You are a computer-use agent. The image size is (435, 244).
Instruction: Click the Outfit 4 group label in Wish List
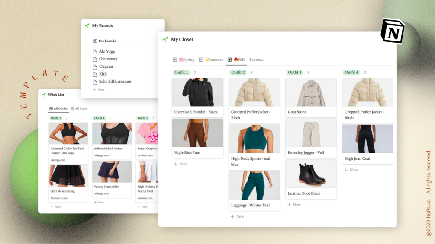pyautogui.click(x=99, y=118)
